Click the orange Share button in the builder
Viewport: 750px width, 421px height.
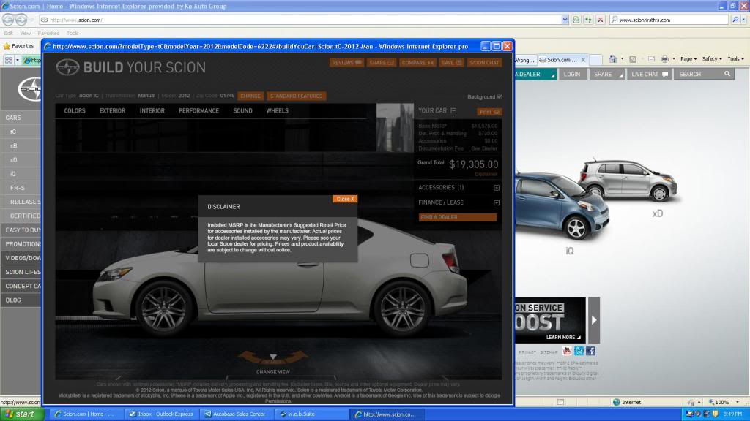pyautogui.click(x=381, y=63)
